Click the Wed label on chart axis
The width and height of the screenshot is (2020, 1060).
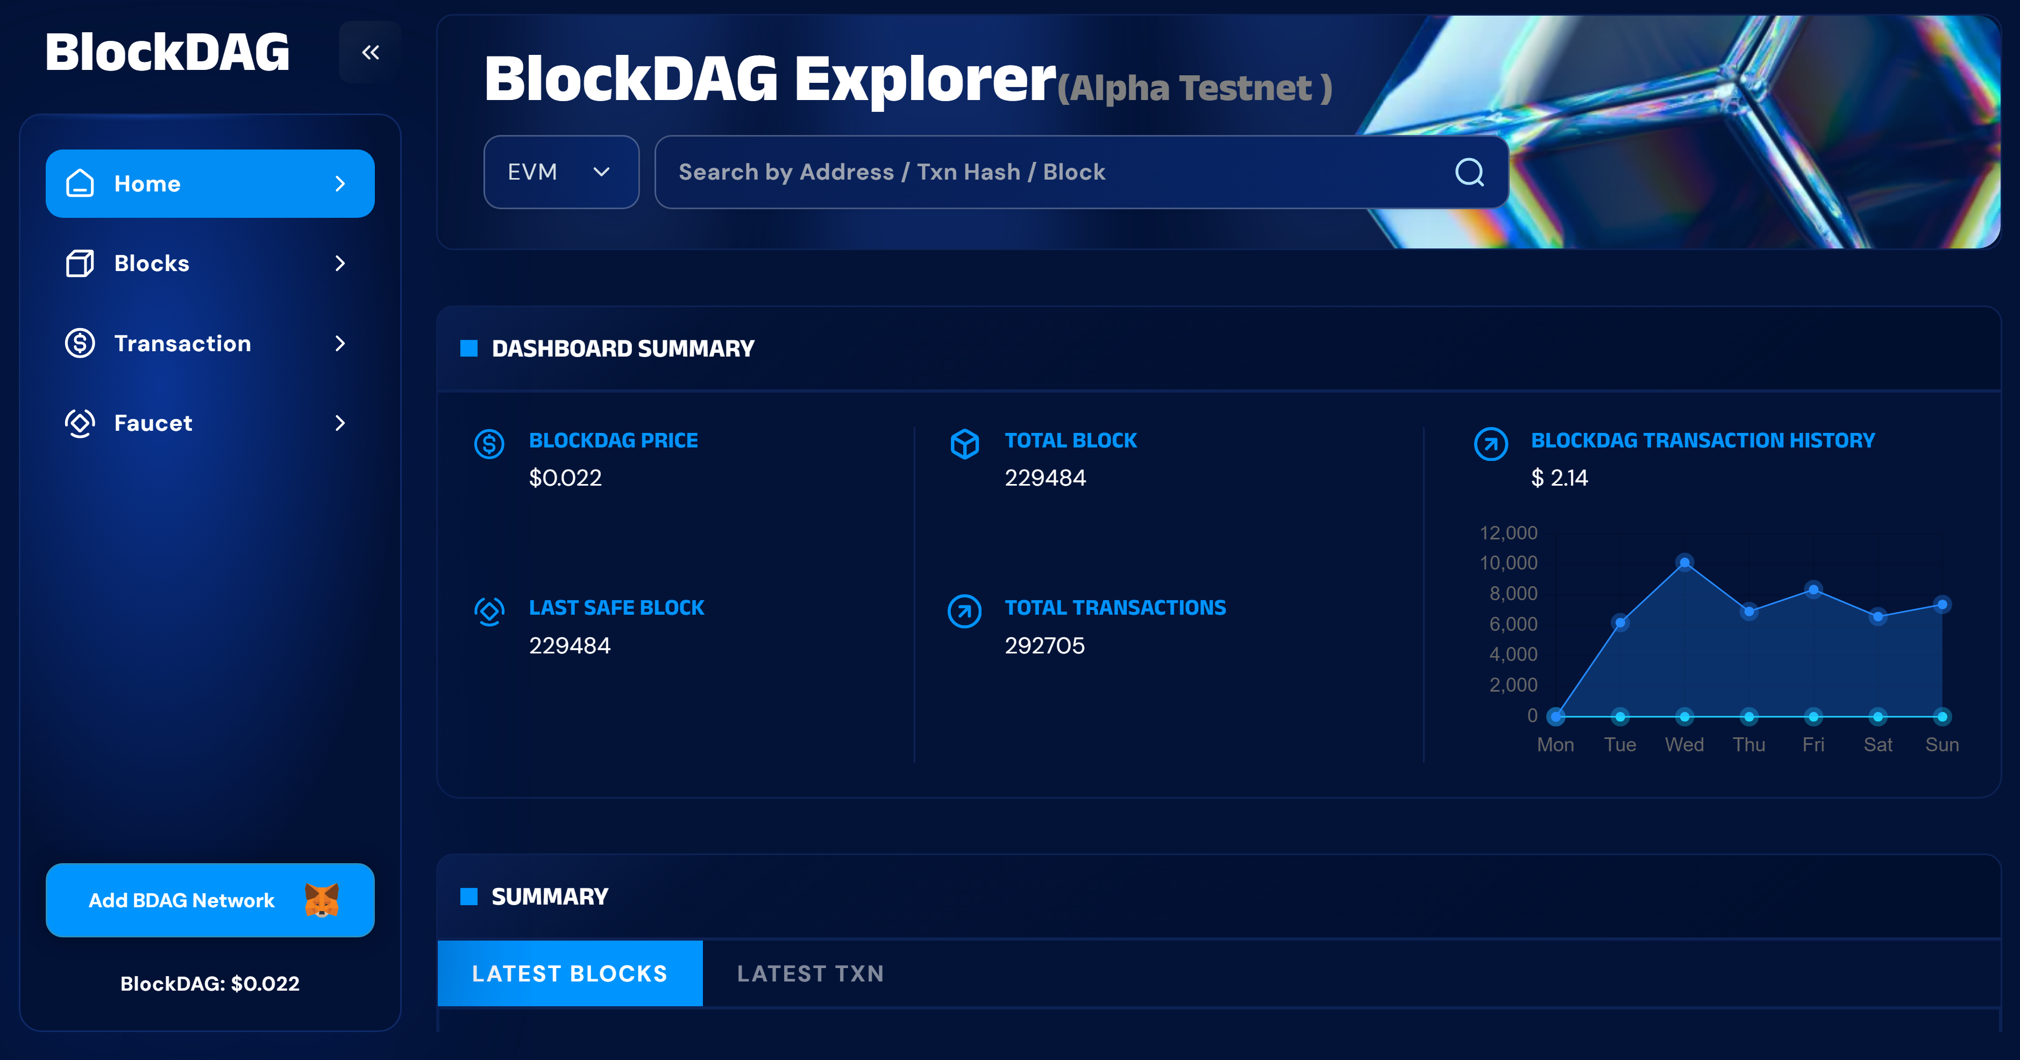point(1684,744)
